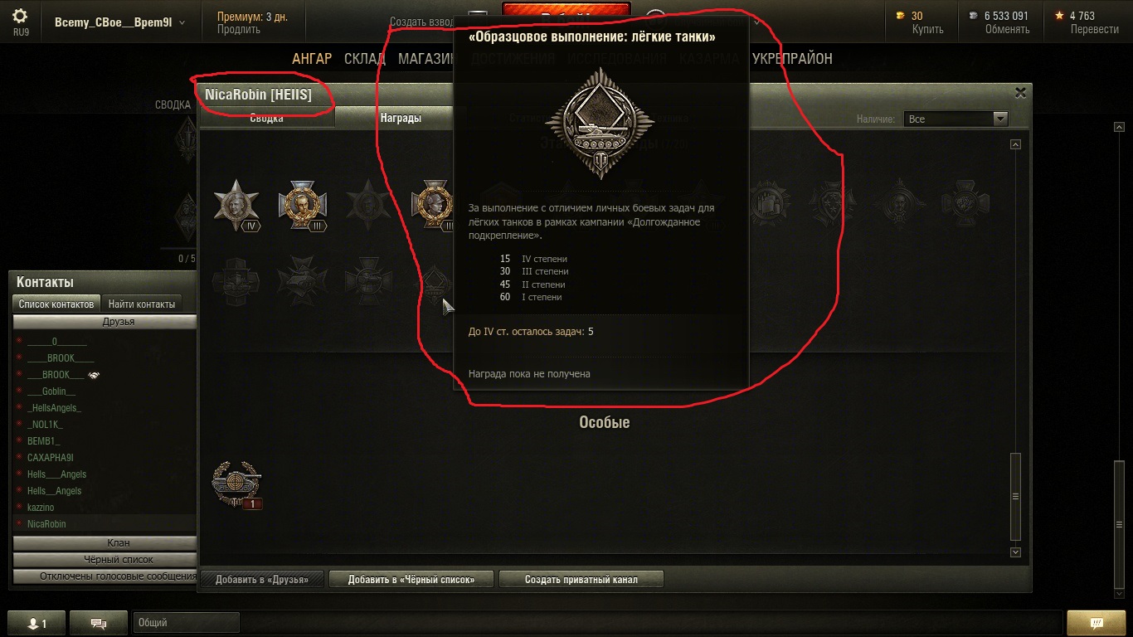Image resolution: width=1133 pixels, height=637 pixels.
Task: Click the tank sniper badge under Особые
Action: click(x=237, y=484)
